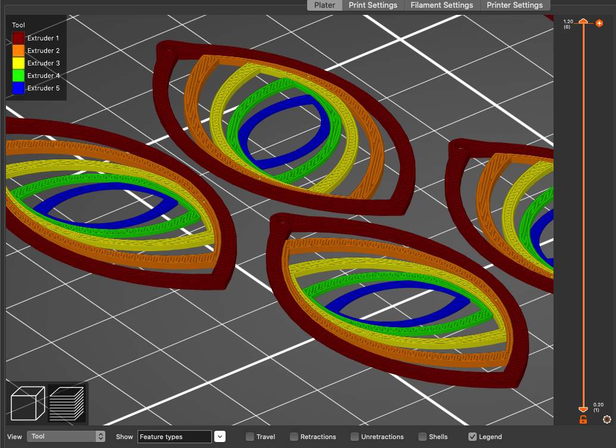The height and width of the screenshot is (448, 616).
Task: Click the Extruder 5 blue color swatch
Action: 17,88
